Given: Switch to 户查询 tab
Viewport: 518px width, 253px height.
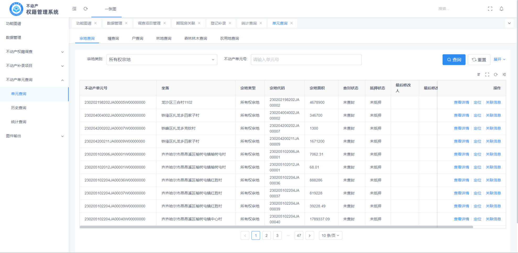Looking at the screenshot, I should (x=137, y=38).
